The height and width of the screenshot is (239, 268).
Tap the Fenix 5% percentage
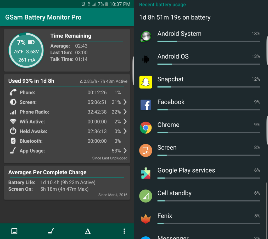click(x=257, y=216)
